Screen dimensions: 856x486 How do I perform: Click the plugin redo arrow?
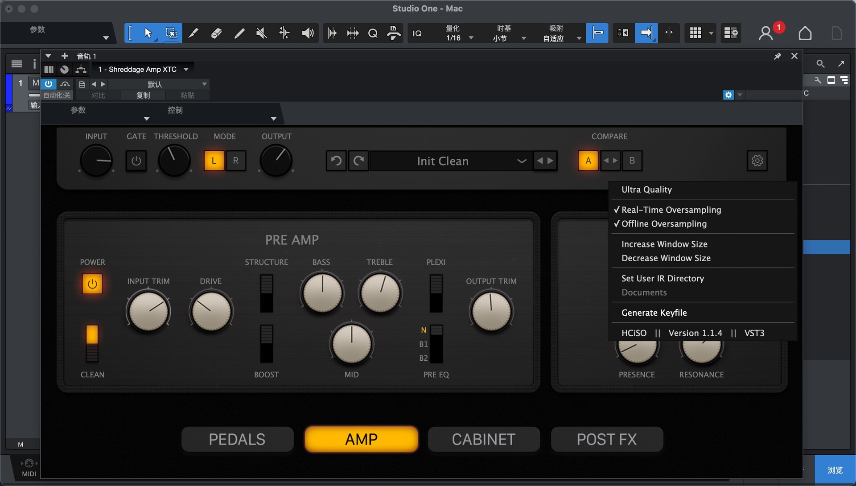coord(358,161)
